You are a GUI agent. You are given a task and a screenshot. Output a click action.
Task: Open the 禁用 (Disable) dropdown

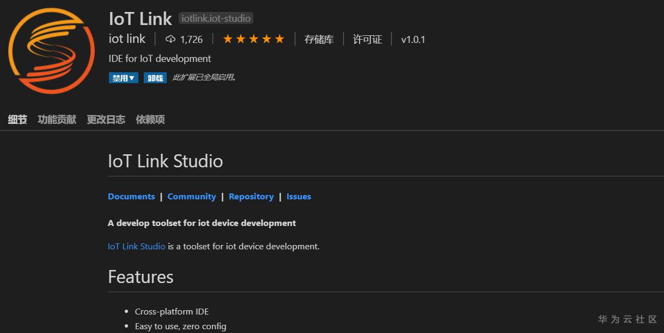pyautogui.click(x=124, y=78)
